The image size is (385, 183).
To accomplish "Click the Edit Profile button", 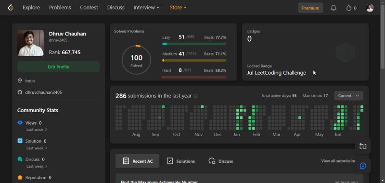I will (58, 67).
